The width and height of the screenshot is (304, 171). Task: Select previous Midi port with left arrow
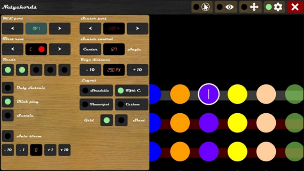click(13, 29)
